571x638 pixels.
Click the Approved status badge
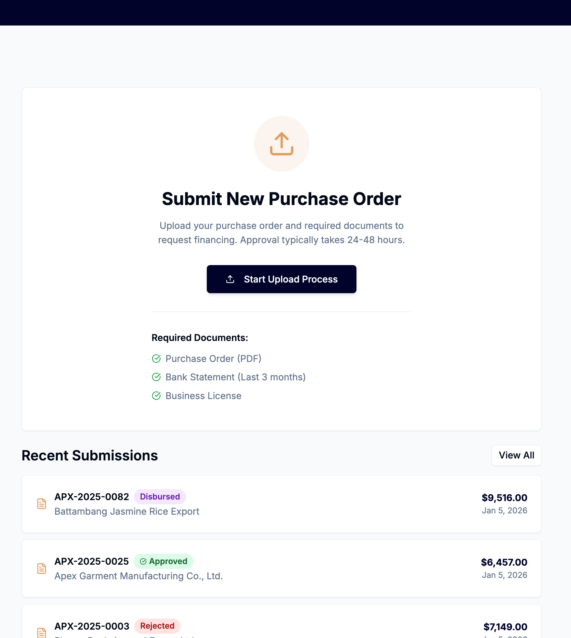164,561
